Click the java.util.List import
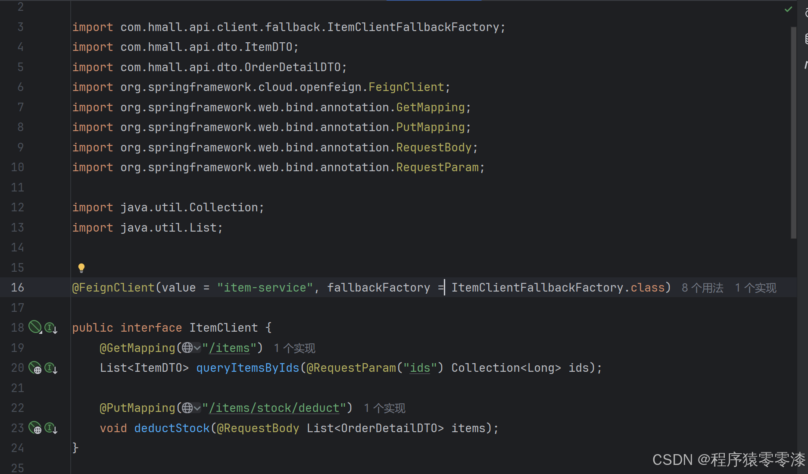 pos(147,228)
